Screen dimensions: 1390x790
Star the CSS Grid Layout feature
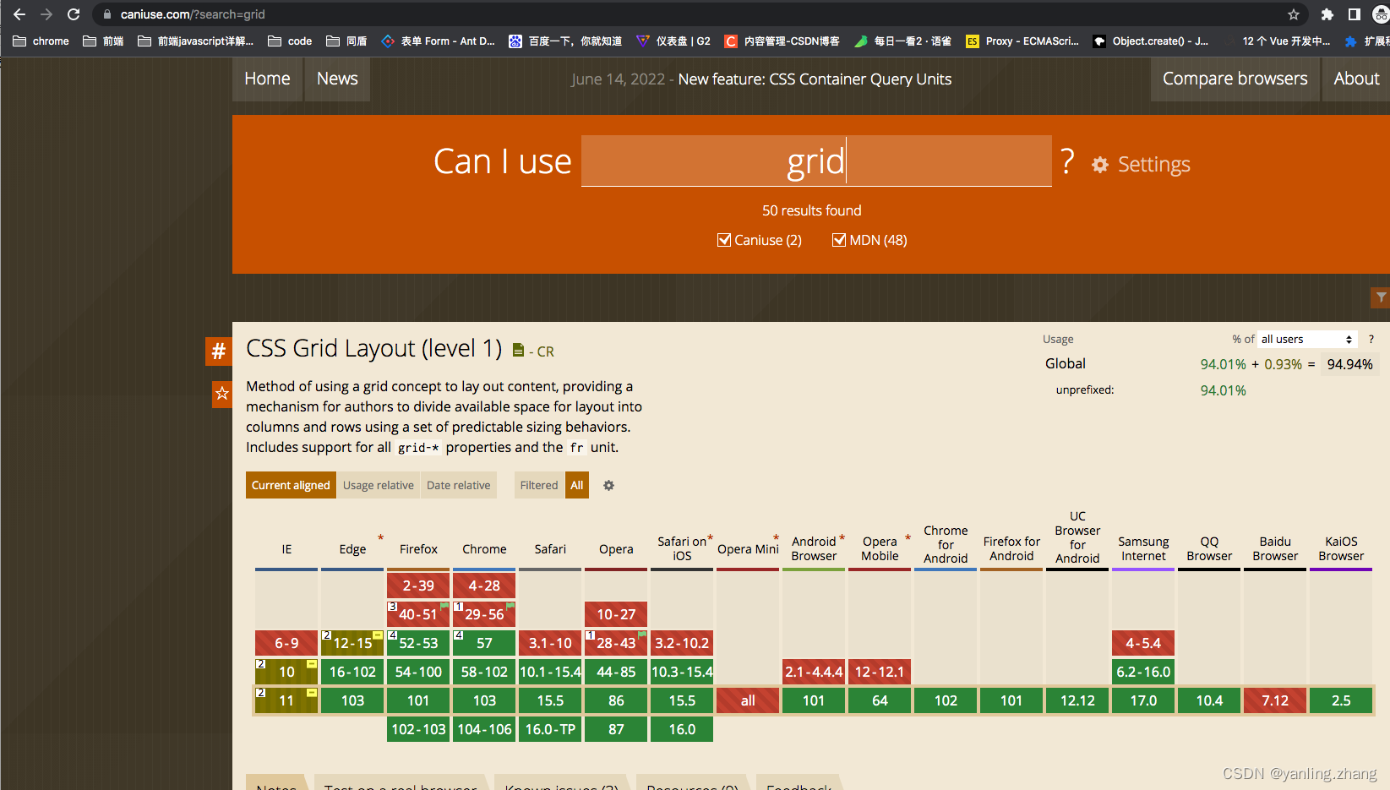click(x=222, y=394)
